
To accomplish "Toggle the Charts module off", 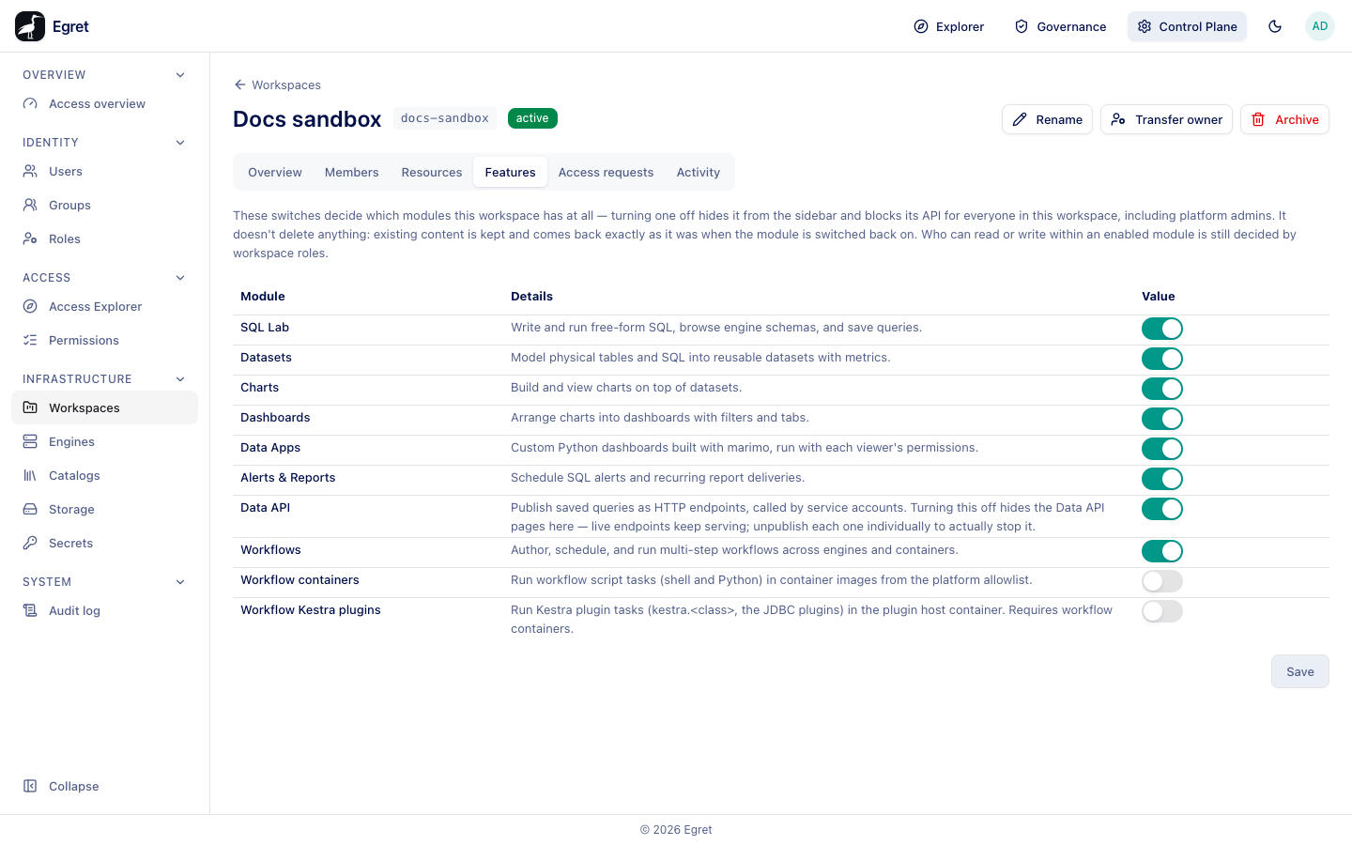I will [x=1162, y=389].
